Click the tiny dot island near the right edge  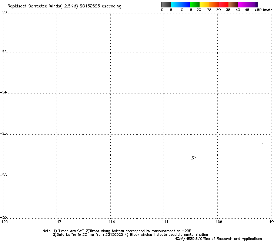point(263,144)
